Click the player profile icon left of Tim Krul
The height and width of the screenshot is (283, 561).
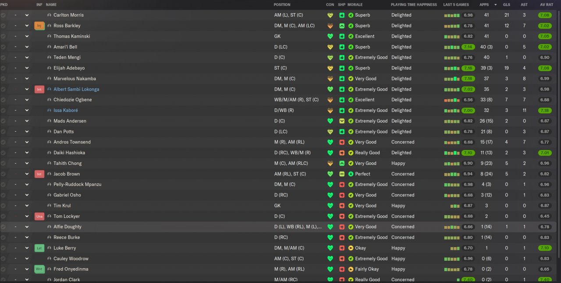pyautogui.click(x=49, y=206)
